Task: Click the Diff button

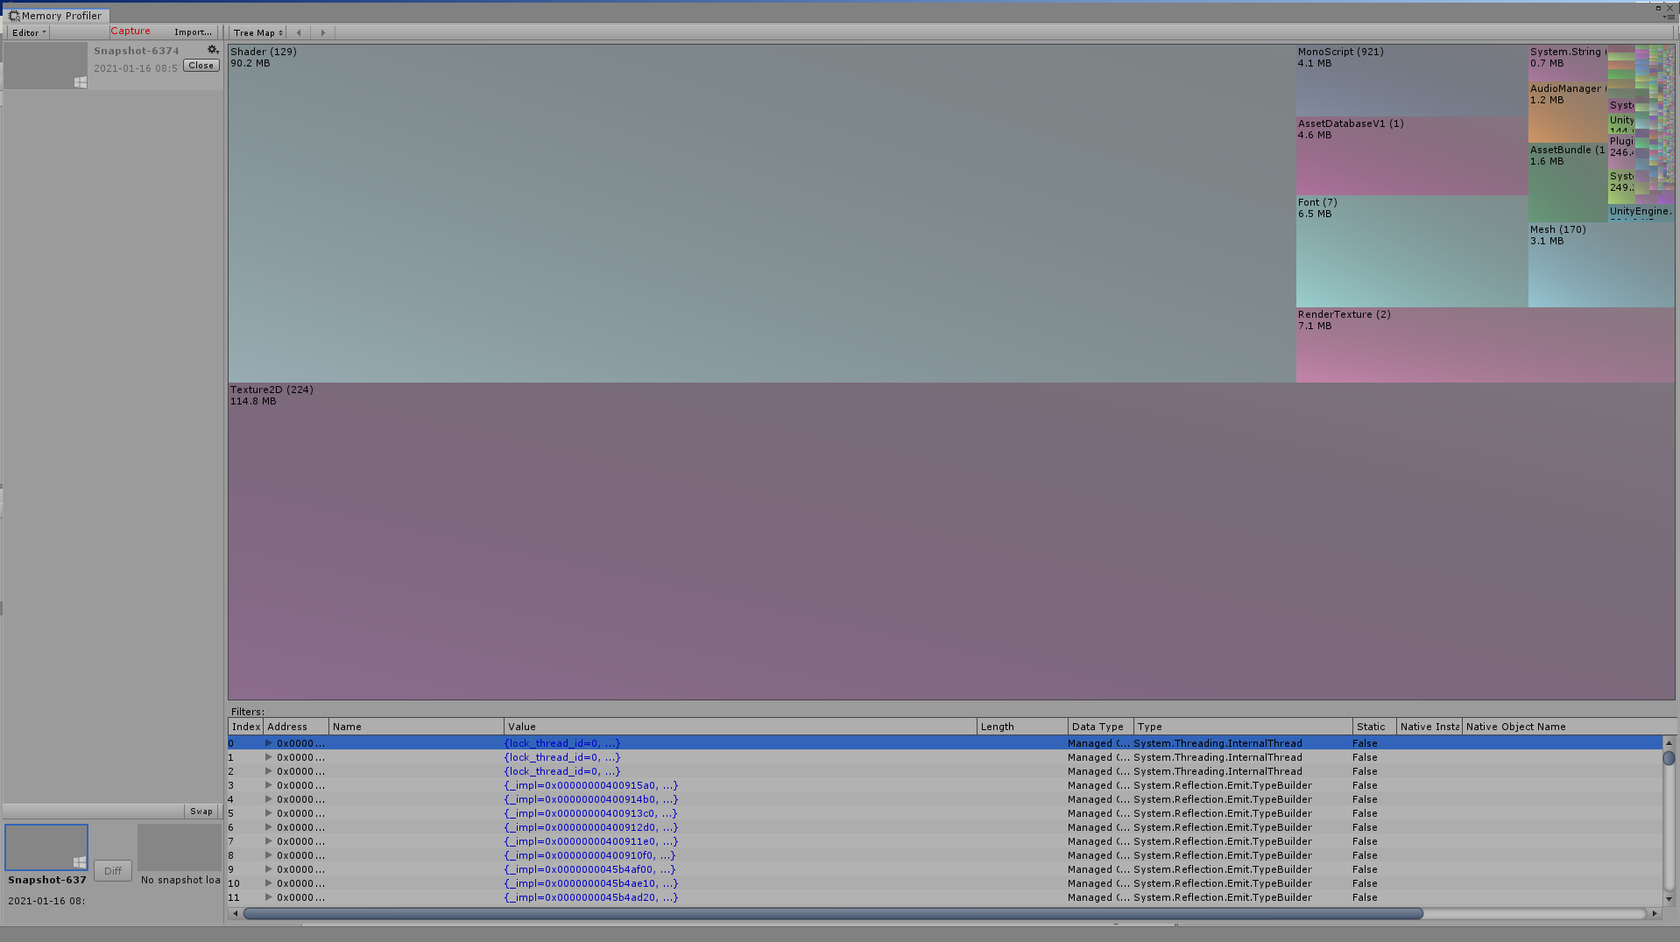Action: [x=113, y=871]
